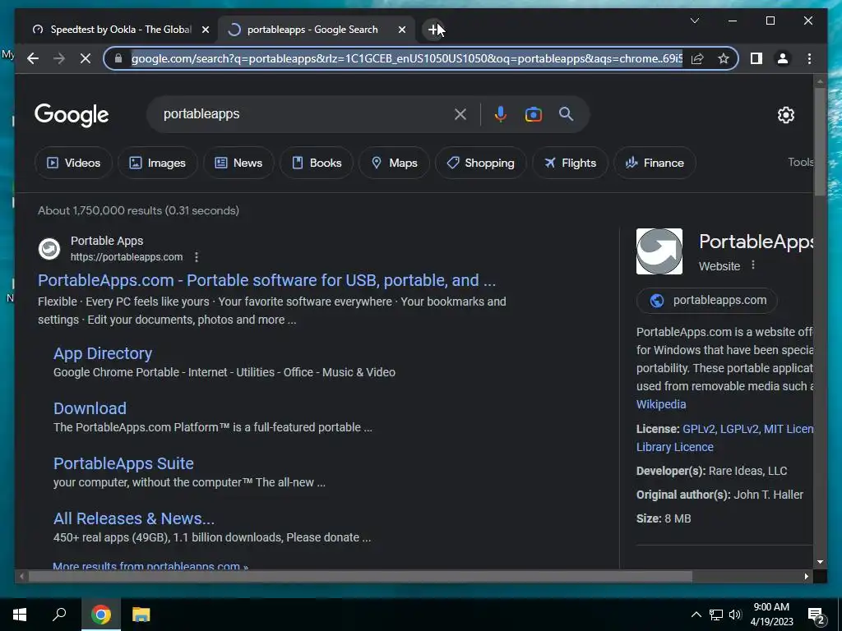842x631 pixels.
Task: Show hidden system tray icons
Action: click(696, 615)
